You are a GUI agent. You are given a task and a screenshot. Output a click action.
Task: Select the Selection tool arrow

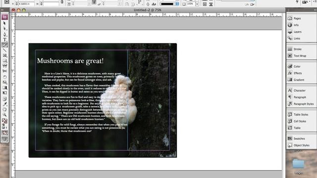click(x=4, y=23)
